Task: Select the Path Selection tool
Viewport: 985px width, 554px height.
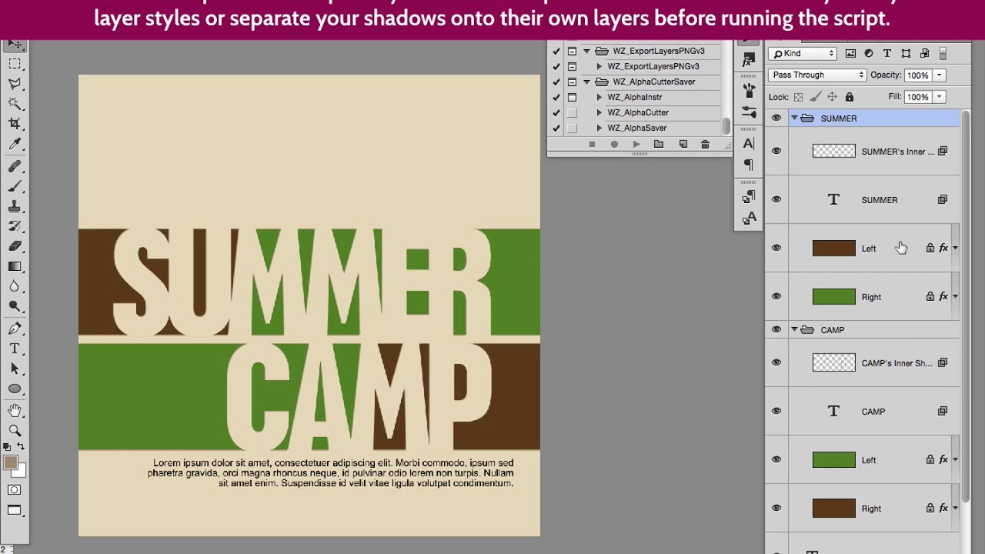Action: [x=15, y=369]
